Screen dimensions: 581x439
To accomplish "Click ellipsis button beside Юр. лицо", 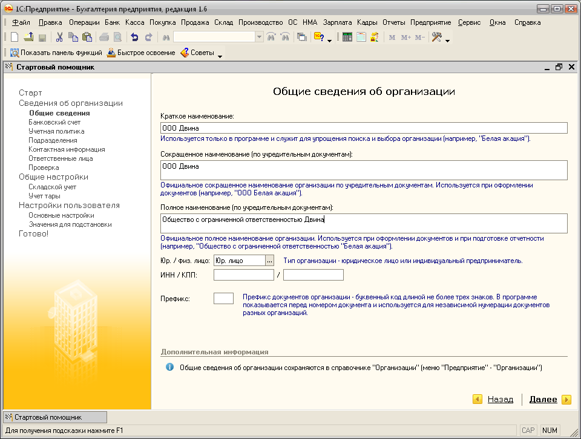I will pos(270,261).
